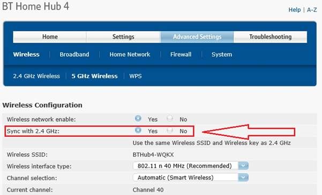Expand the Wireless interface type dropdown arrow
322x195 pixels.
pos(243,166)
